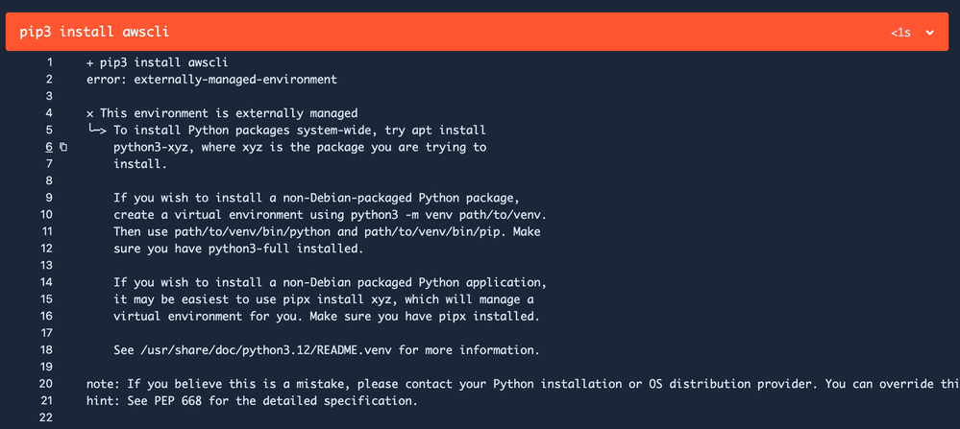
Task: Select line number 9 in the log
Action: click(49, 198)
